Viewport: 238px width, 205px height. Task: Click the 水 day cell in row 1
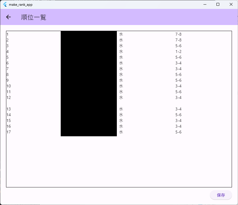(x=121, y=34)
